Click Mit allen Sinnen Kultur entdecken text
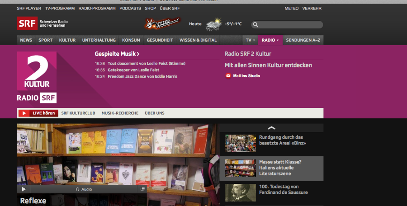 (x=268, y=65)
